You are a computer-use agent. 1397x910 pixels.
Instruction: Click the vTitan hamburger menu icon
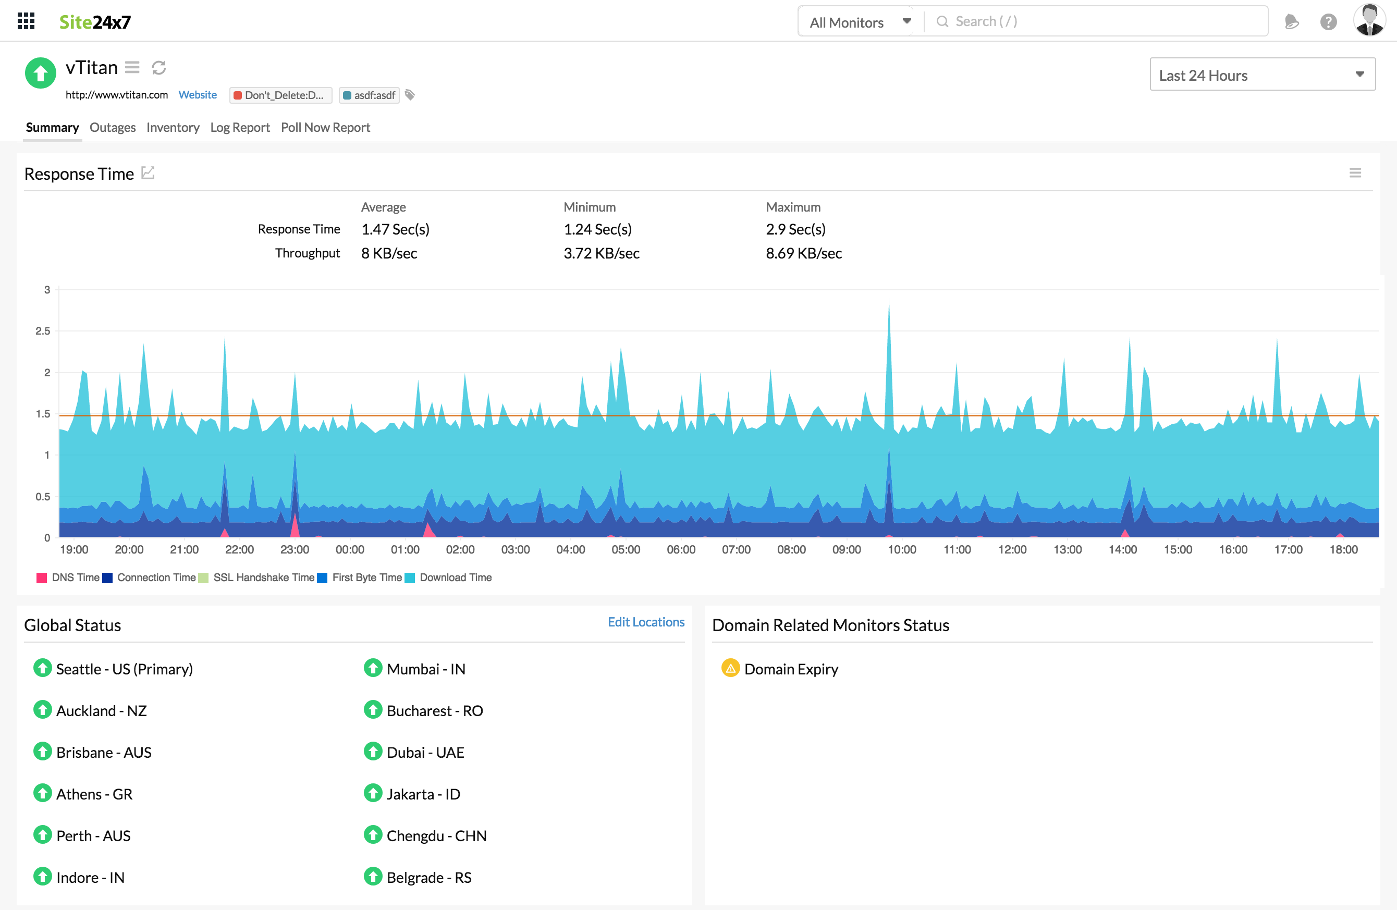click(132, 67)
